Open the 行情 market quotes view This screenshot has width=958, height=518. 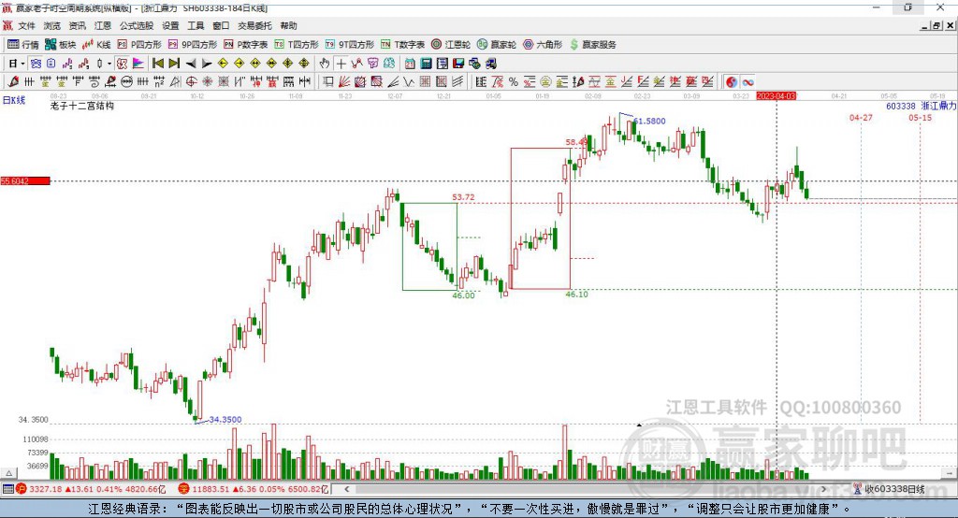22,45
